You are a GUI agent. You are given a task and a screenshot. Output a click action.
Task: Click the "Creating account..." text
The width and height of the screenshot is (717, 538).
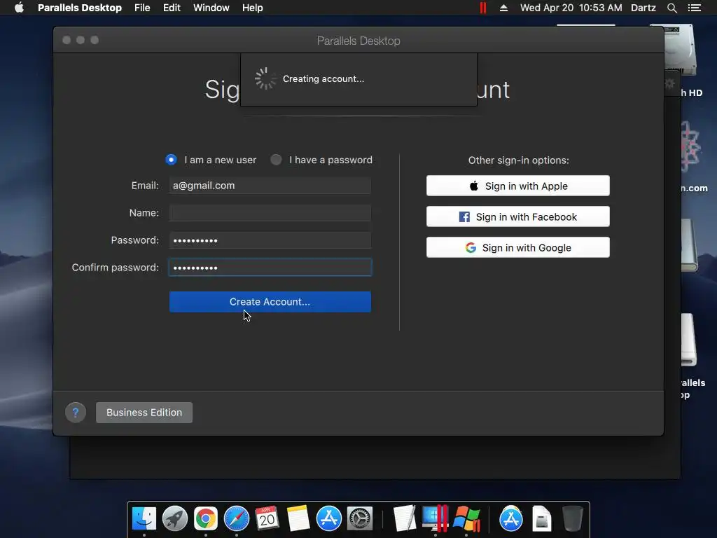coord(323,78)
